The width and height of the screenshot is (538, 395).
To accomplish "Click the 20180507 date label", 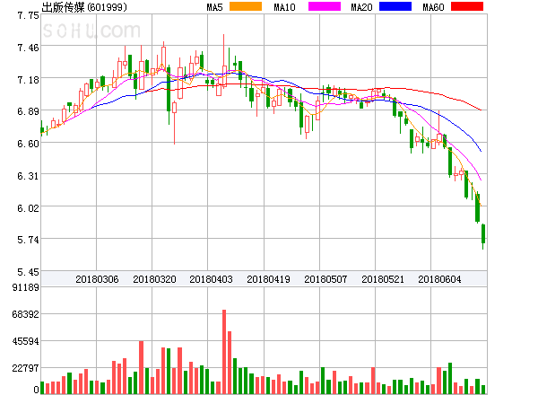I will pyautogui.click(x=325, y=279).
